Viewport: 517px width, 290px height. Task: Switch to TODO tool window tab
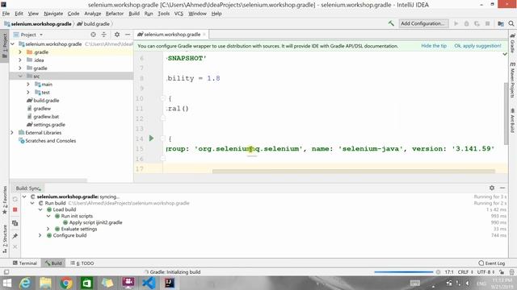pos(82,263)
